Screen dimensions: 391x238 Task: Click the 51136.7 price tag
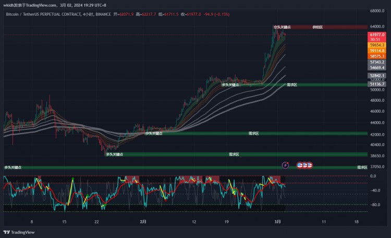(377, 84)
